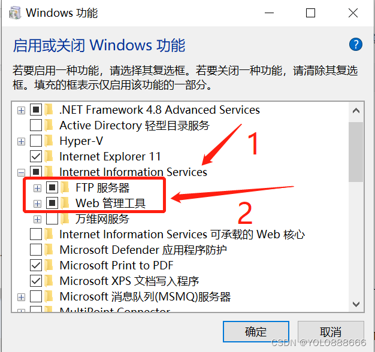Screen dimensions: 375x352
Task: Uncheck Microsoft Print to PDF
Action: (36, 265)
